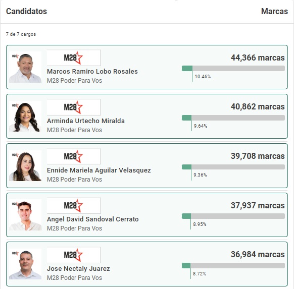Click the Marcas column header
The height and width of the screenshot is (289, 294).
point(274,11)
